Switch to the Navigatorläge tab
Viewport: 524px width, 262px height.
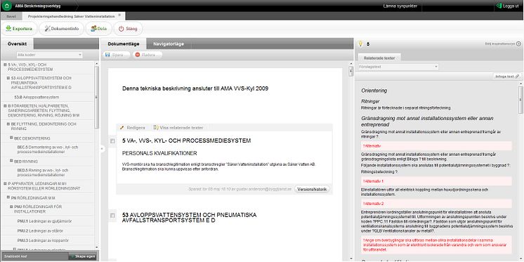[x=169, y=44]
